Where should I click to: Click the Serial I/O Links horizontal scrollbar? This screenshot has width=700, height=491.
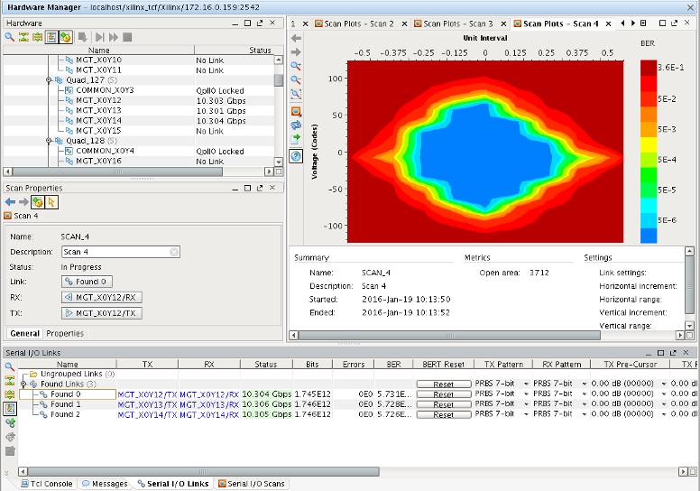coord(204,471)
